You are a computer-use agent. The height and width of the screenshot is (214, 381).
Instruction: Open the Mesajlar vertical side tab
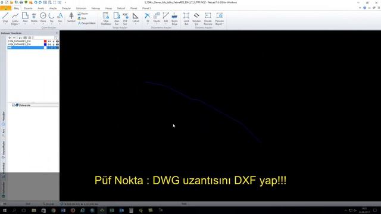click(x=4, y=119)
